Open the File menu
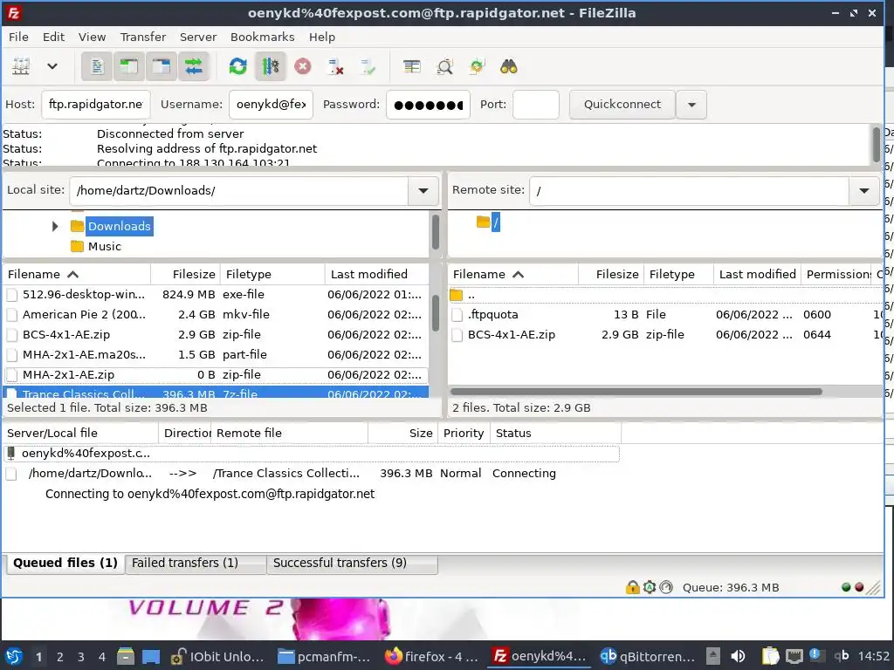 tap(18, 37)
